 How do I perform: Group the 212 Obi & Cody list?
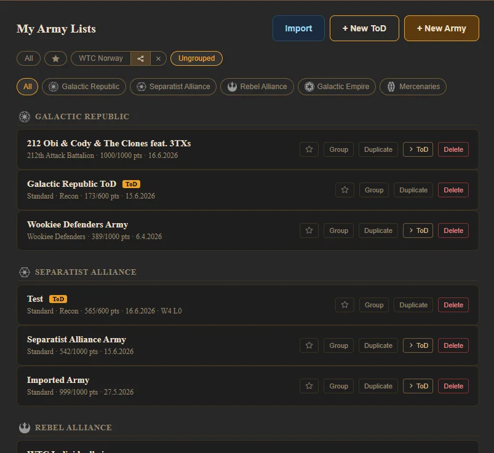pyautogui.click(x=339, y=149)
